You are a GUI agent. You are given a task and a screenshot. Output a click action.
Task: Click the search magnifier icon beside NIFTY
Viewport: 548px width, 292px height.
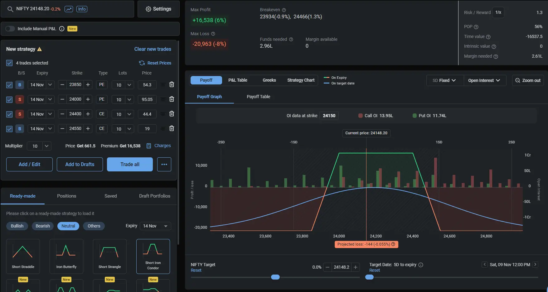[x=10, y=9]
